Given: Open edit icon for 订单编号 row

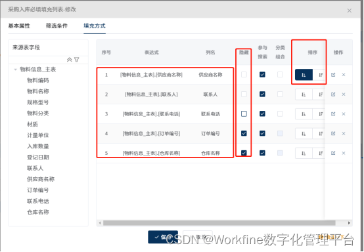Looking at the screenshot, I should (333, 133).
